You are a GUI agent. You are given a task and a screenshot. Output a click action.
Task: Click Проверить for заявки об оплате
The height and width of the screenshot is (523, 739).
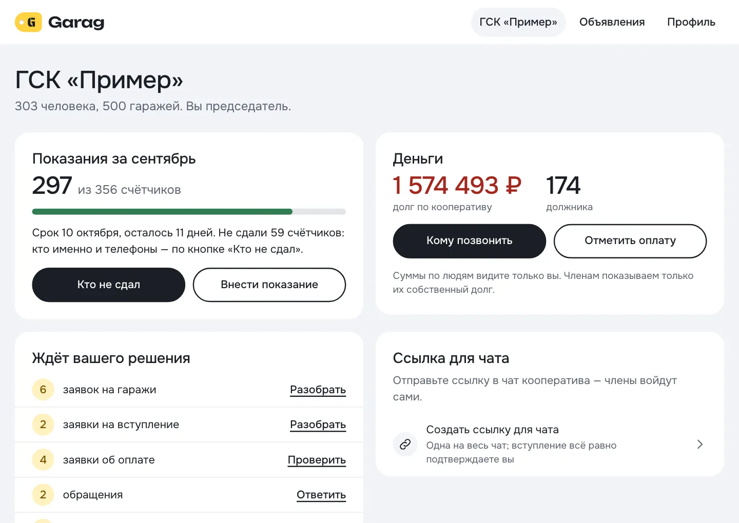(317, 460)
